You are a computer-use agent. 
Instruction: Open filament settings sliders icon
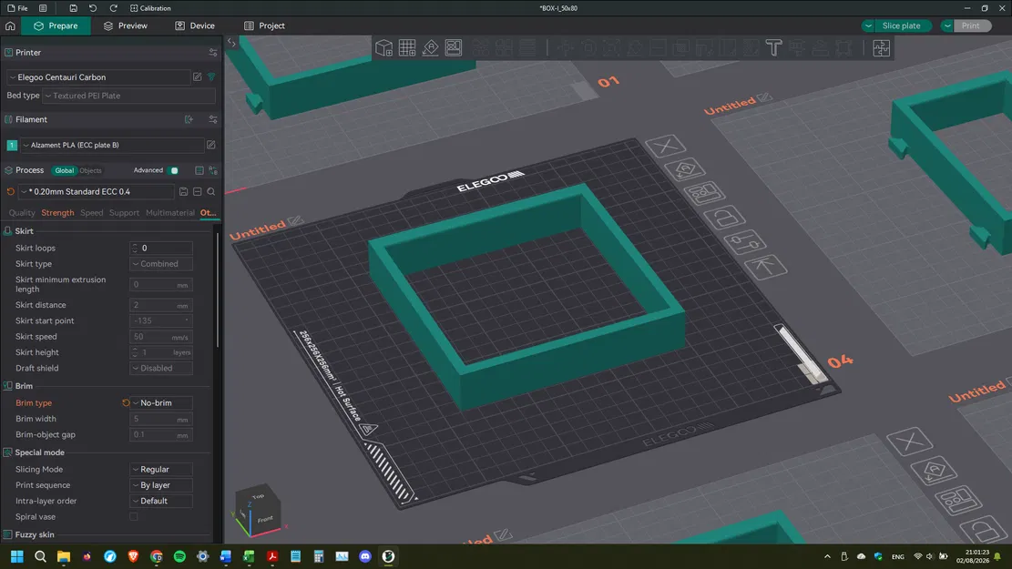pyautogui.click(x=213, y=119)
